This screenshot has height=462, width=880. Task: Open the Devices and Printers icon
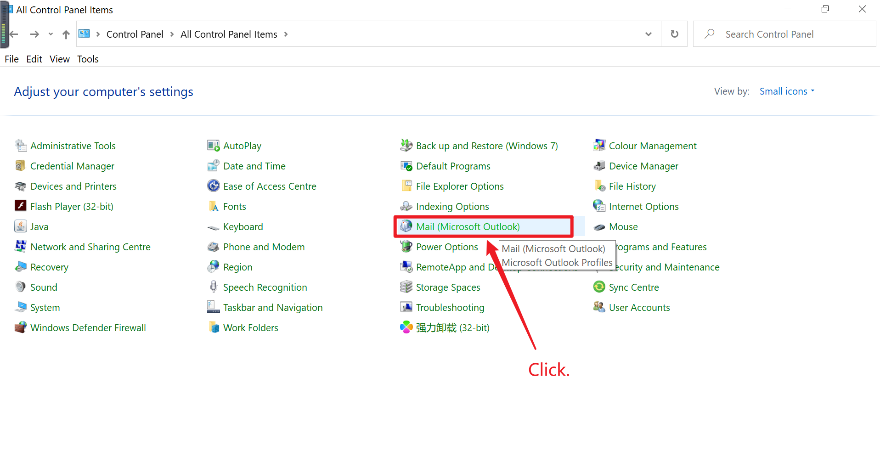click(x=21, y=186)
